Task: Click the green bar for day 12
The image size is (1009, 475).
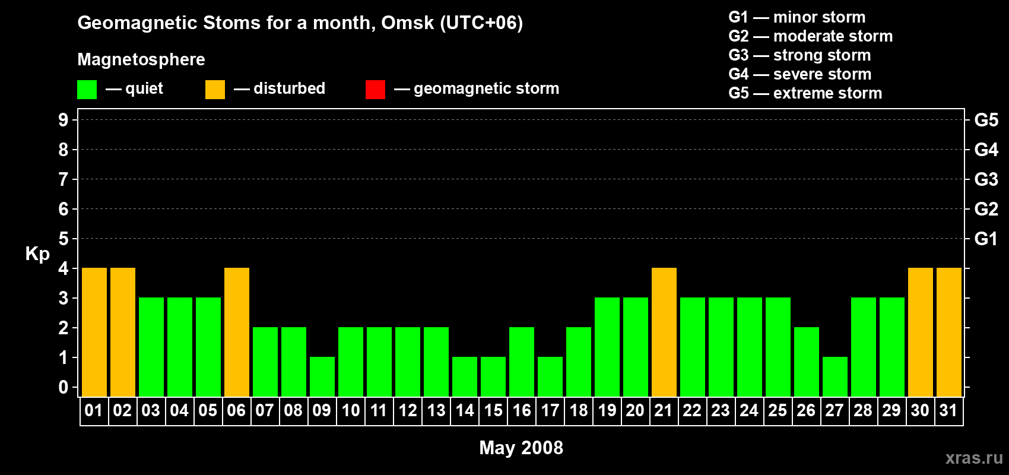Action: pos(408,362)
